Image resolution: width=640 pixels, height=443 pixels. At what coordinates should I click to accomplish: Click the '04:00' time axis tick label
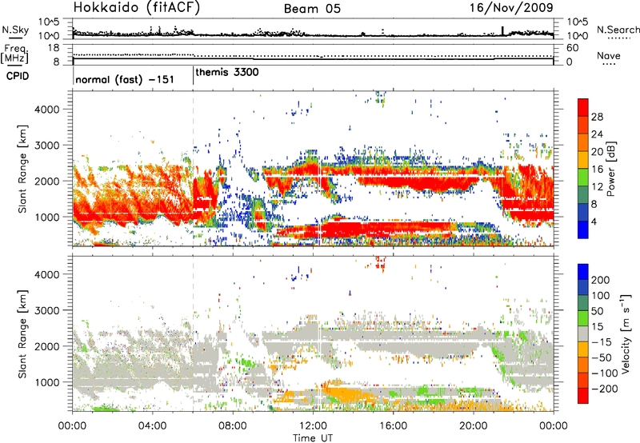tap(152, 426)
